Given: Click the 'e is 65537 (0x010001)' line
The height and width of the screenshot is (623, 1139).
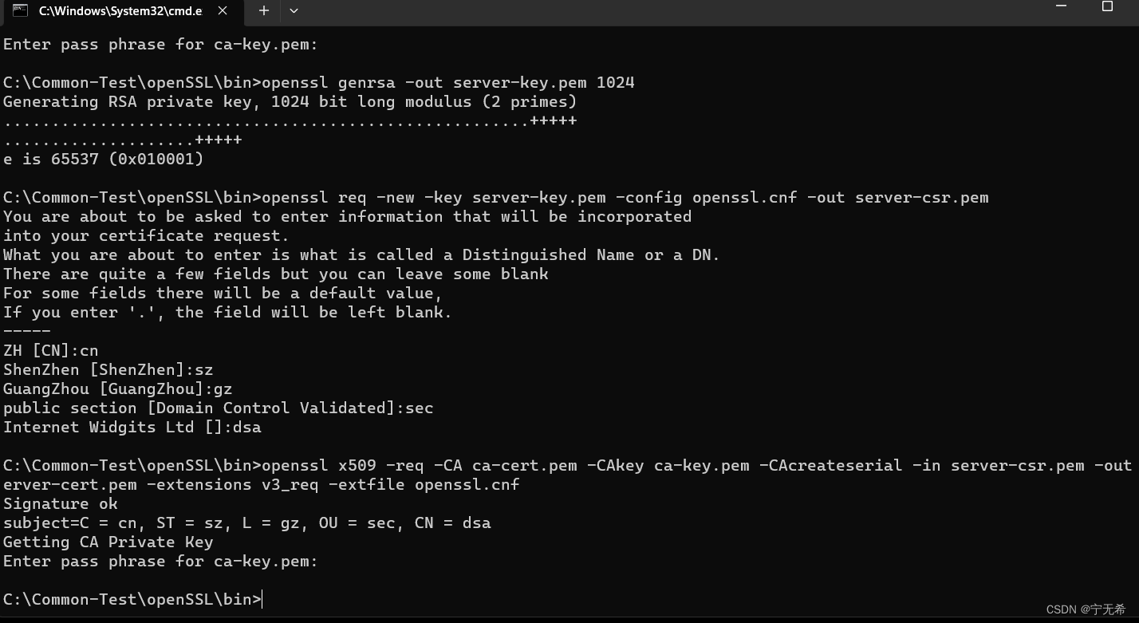Looking at the screenshot, I should click(x=104, y=160).
